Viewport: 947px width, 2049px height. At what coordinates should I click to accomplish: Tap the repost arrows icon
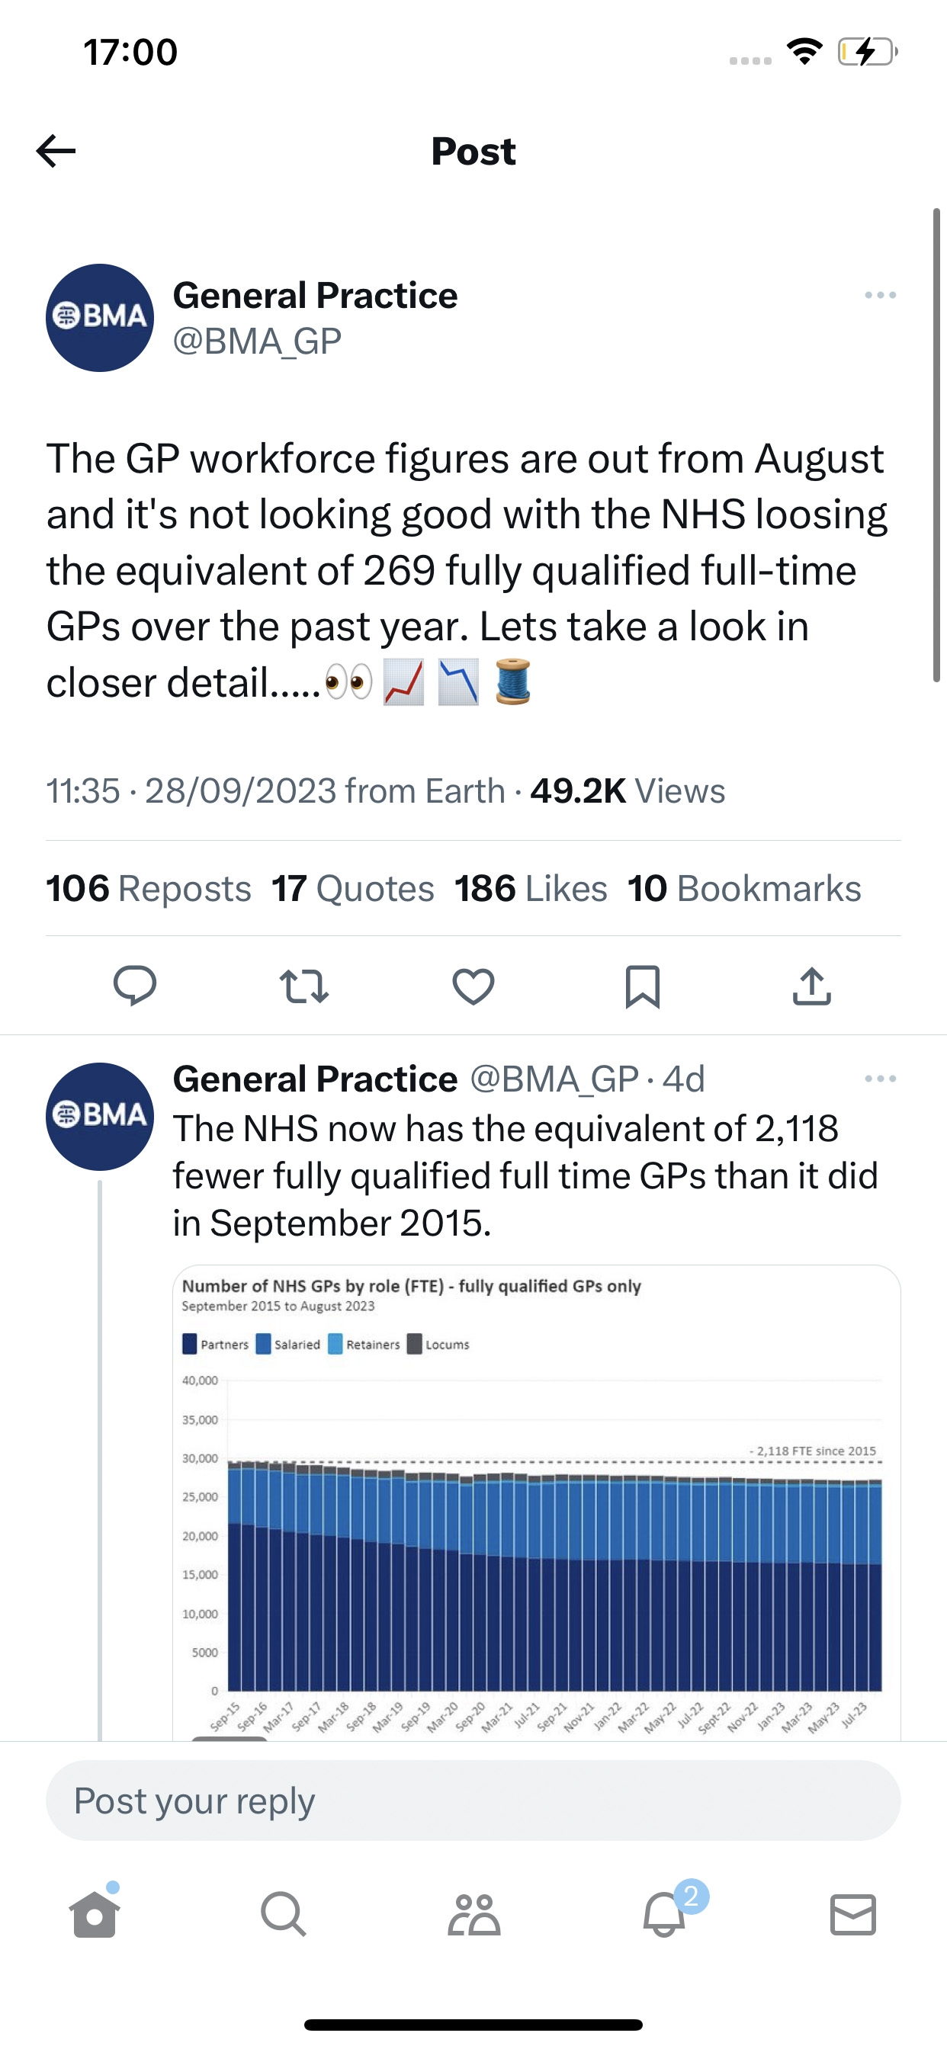pos(304,986)
